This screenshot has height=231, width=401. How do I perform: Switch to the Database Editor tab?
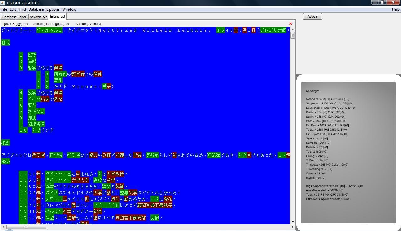14,17
